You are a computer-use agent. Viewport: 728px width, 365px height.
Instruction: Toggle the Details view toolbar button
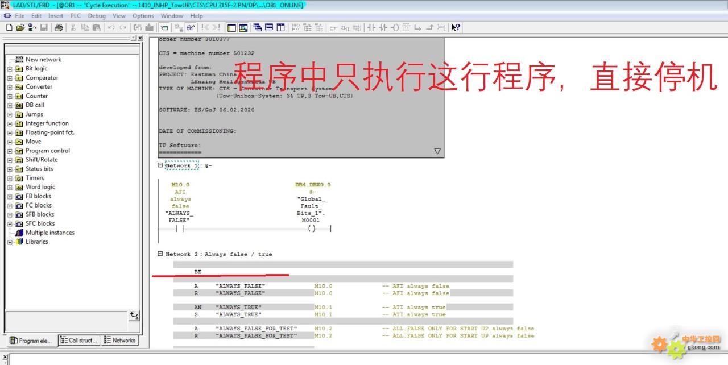(243, 27)
